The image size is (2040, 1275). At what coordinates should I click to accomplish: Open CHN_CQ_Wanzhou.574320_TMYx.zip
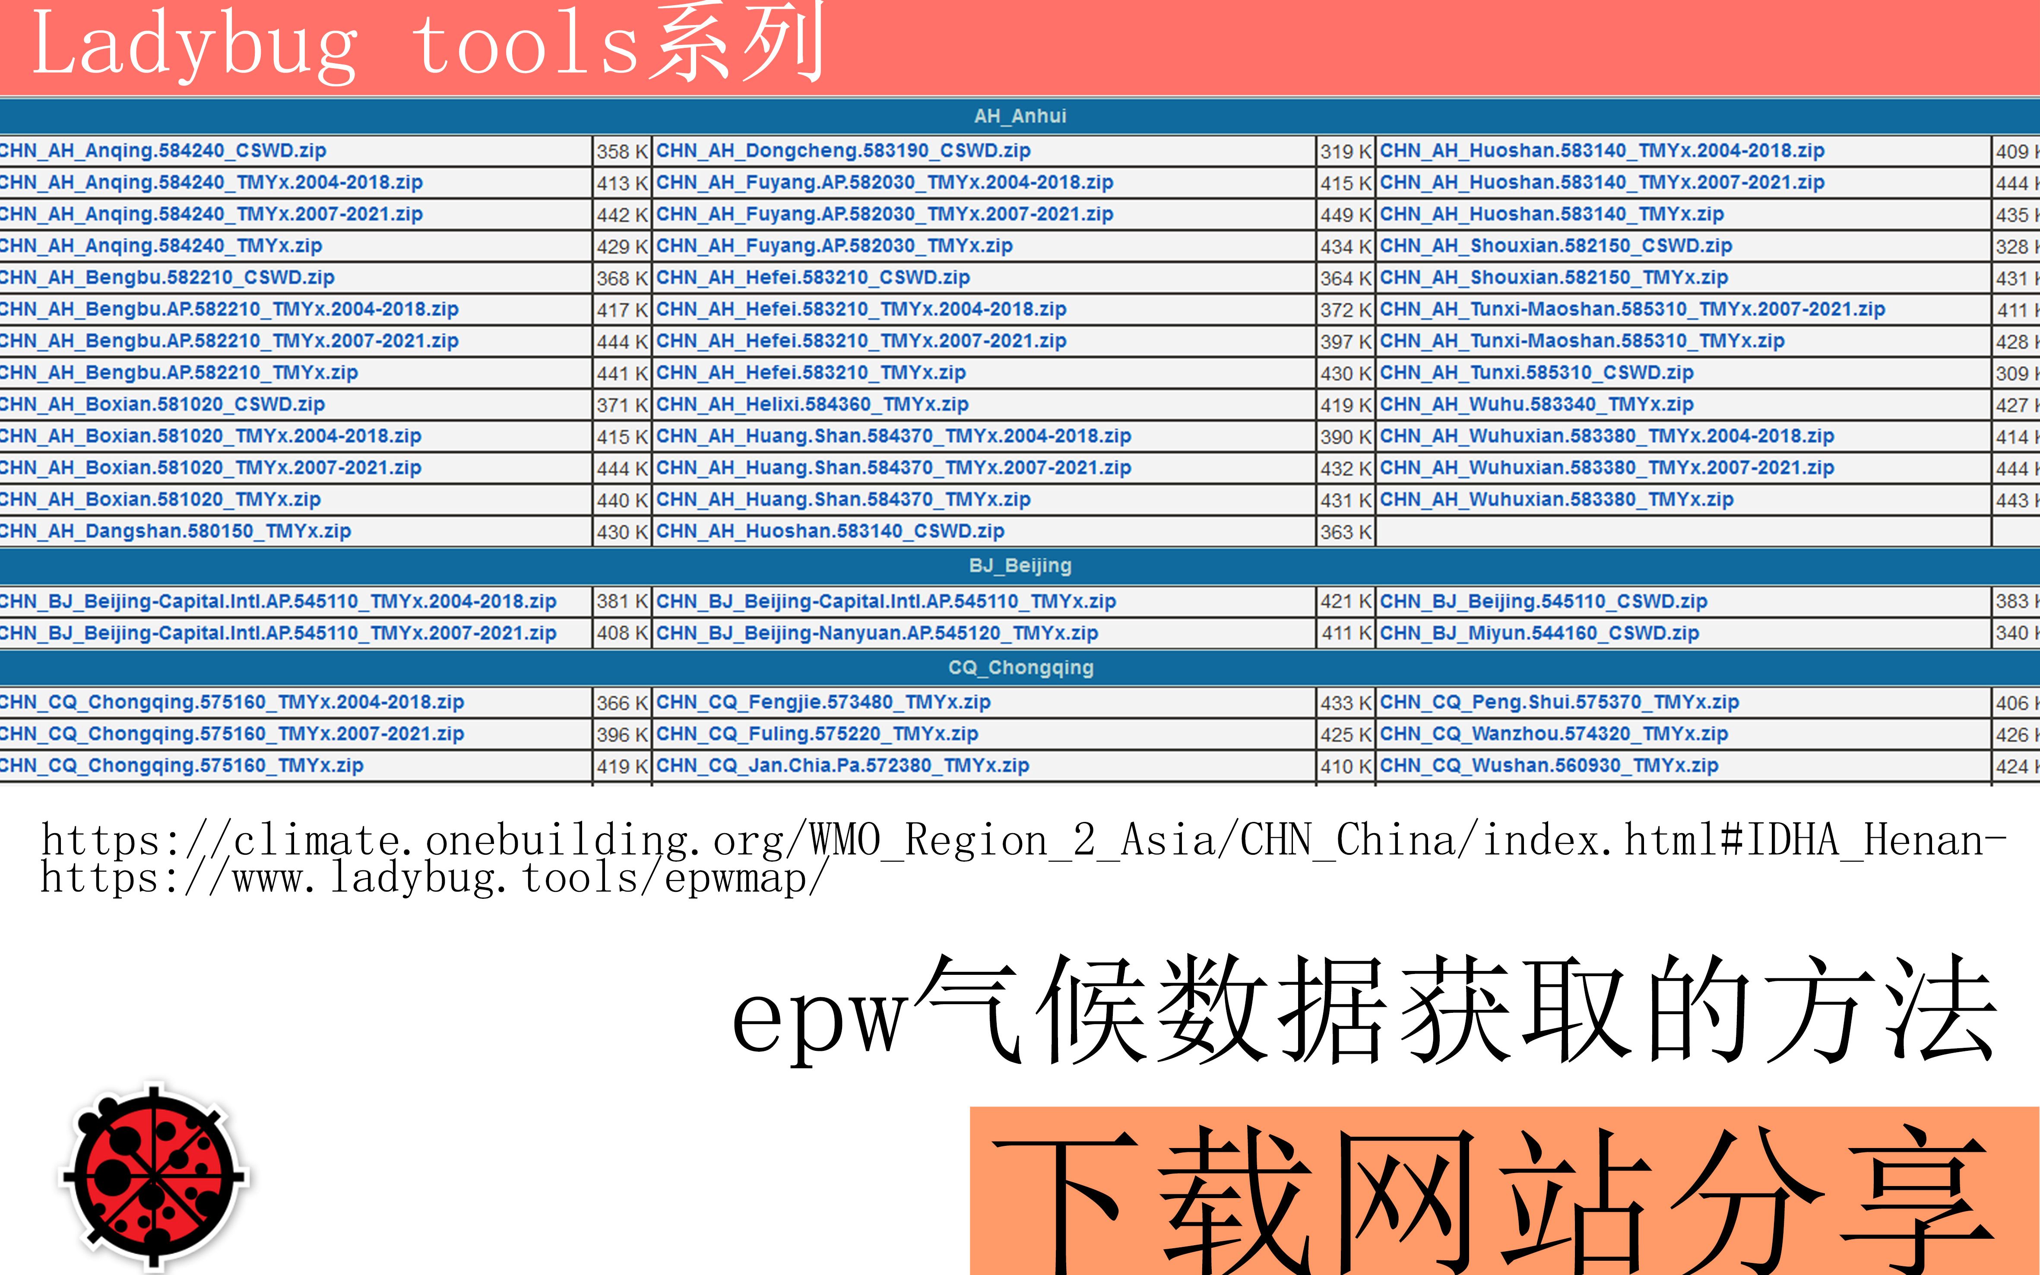tap(1555, 734)
